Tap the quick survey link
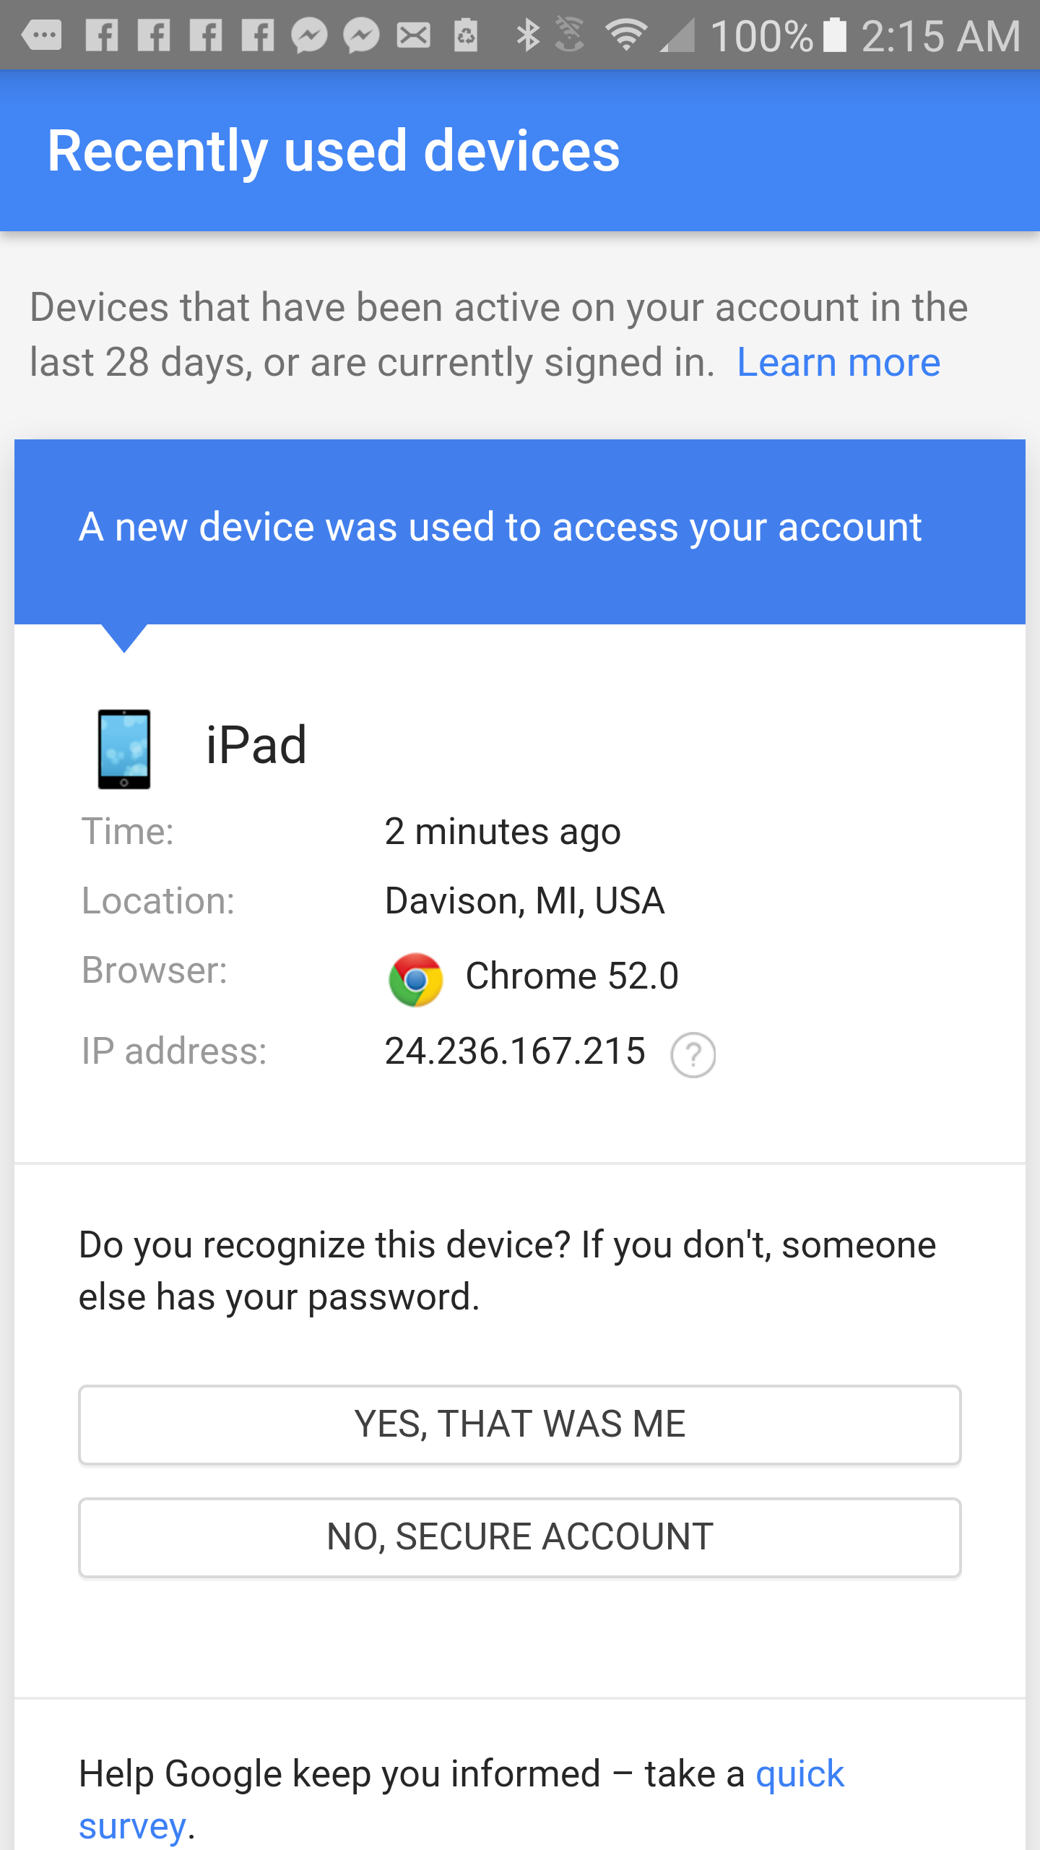 click(x=799, y=1772)
